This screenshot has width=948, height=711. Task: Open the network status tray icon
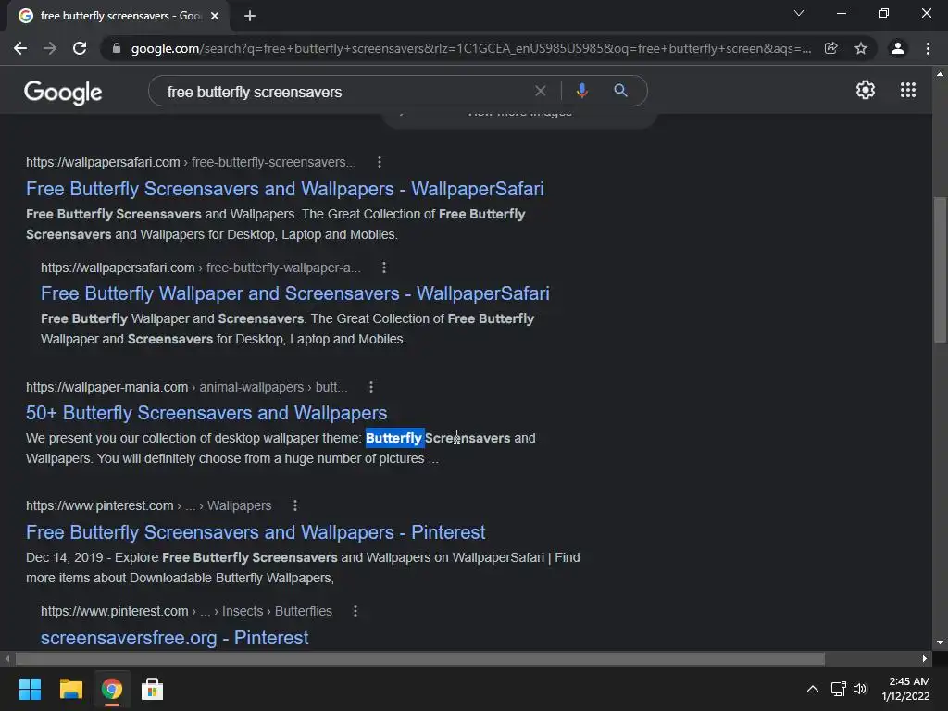[x=838, y=689]
